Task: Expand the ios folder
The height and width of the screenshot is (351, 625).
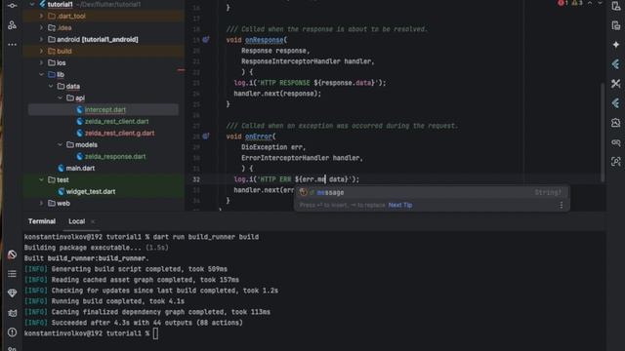Action: click(x=41, y=62)
